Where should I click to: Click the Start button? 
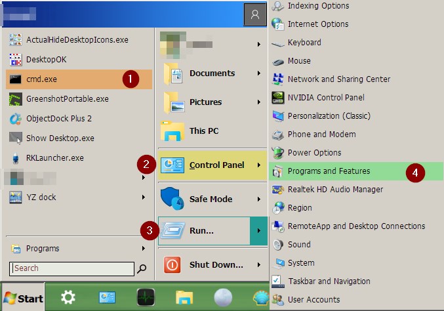[x=23, y=298]
